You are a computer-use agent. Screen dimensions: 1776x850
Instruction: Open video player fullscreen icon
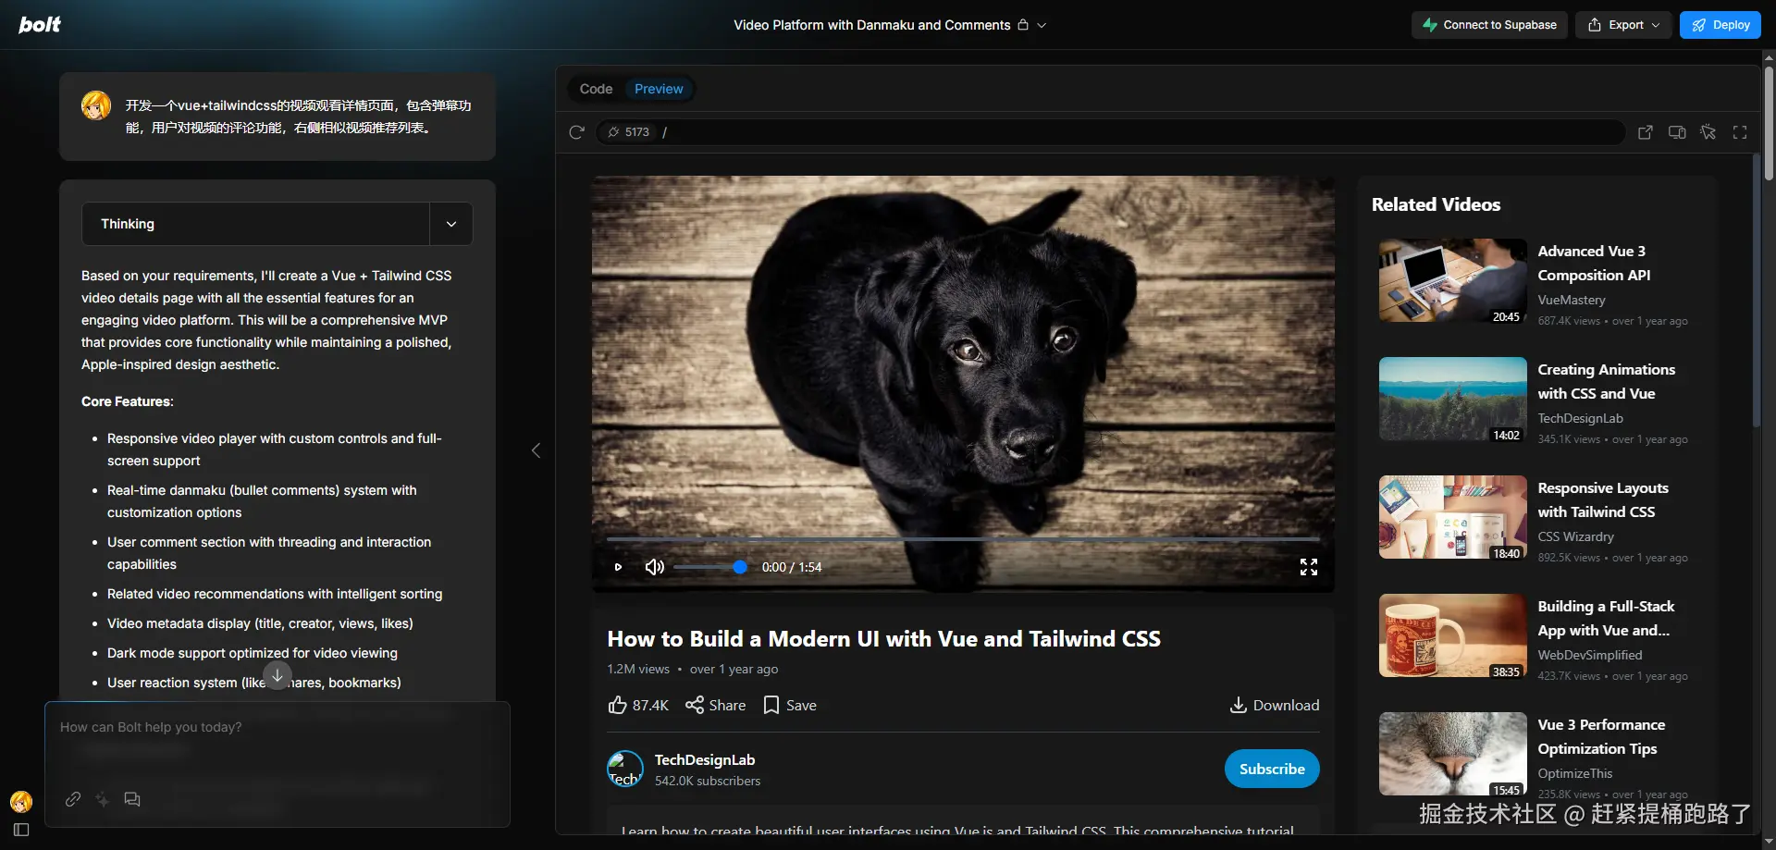(x=1308, y=567)
